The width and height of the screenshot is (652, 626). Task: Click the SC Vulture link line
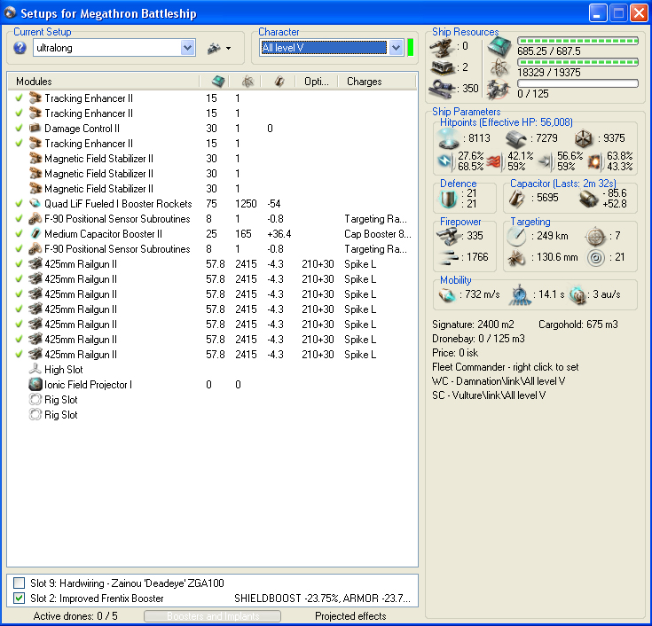(x=489, y=395)
